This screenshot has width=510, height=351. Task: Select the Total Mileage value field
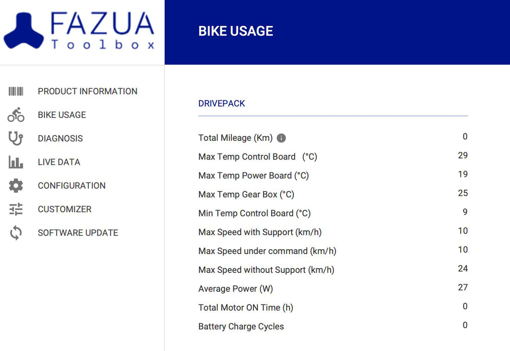click(x=464, y=136)
